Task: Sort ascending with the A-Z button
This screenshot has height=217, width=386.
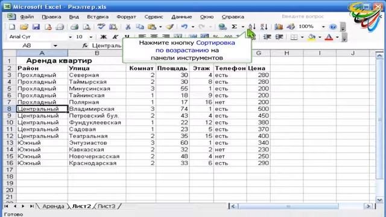Action: [x=252, y=27]
